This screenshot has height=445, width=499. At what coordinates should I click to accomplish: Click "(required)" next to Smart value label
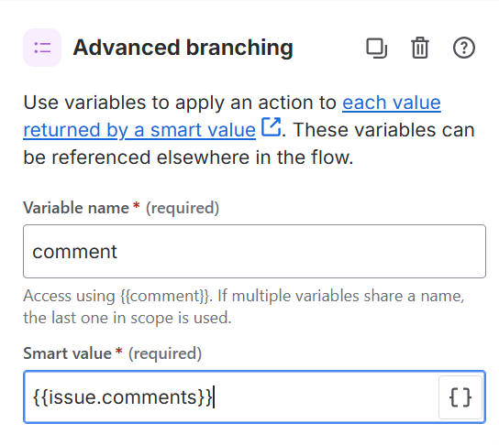(165, 353)
